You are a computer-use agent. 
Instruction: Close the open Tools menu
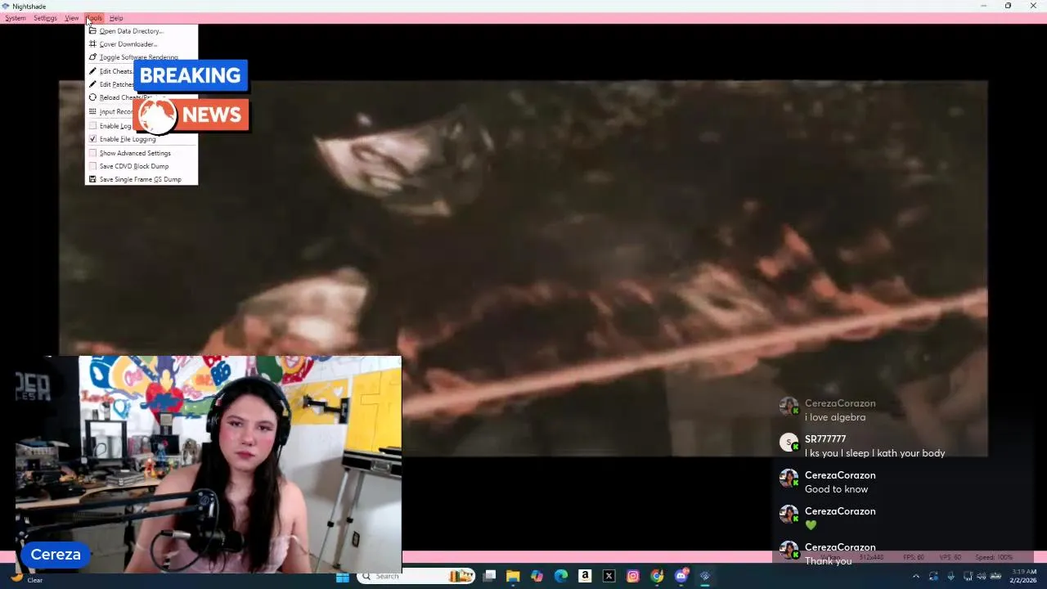point(94,18)
